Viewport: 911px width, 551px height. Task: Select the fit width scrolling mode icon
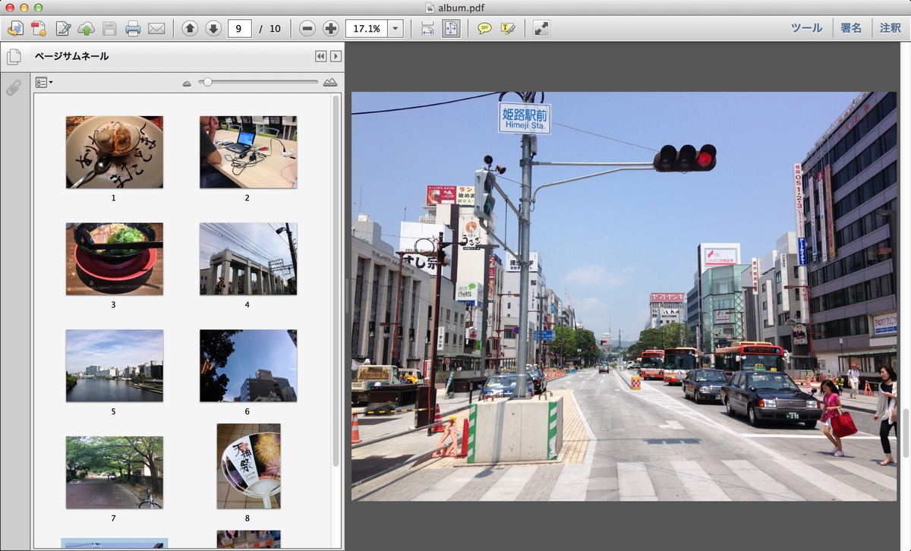coord(427,29)
